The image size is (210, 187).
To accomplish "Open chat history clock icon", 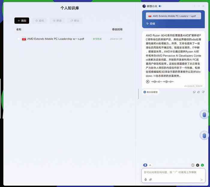I will pyautogui.click(x=193, y=165).
